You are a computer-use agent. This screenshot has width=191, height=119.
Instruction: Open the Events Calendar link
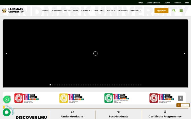coord(154,3)
